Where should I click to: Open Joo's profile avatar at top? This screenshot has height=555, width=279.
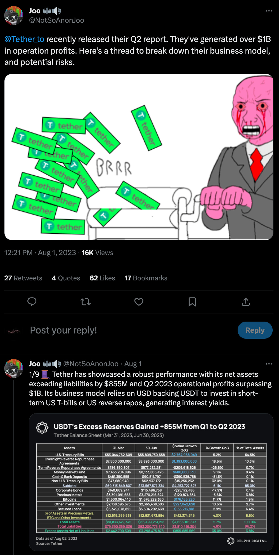point(14,16)
